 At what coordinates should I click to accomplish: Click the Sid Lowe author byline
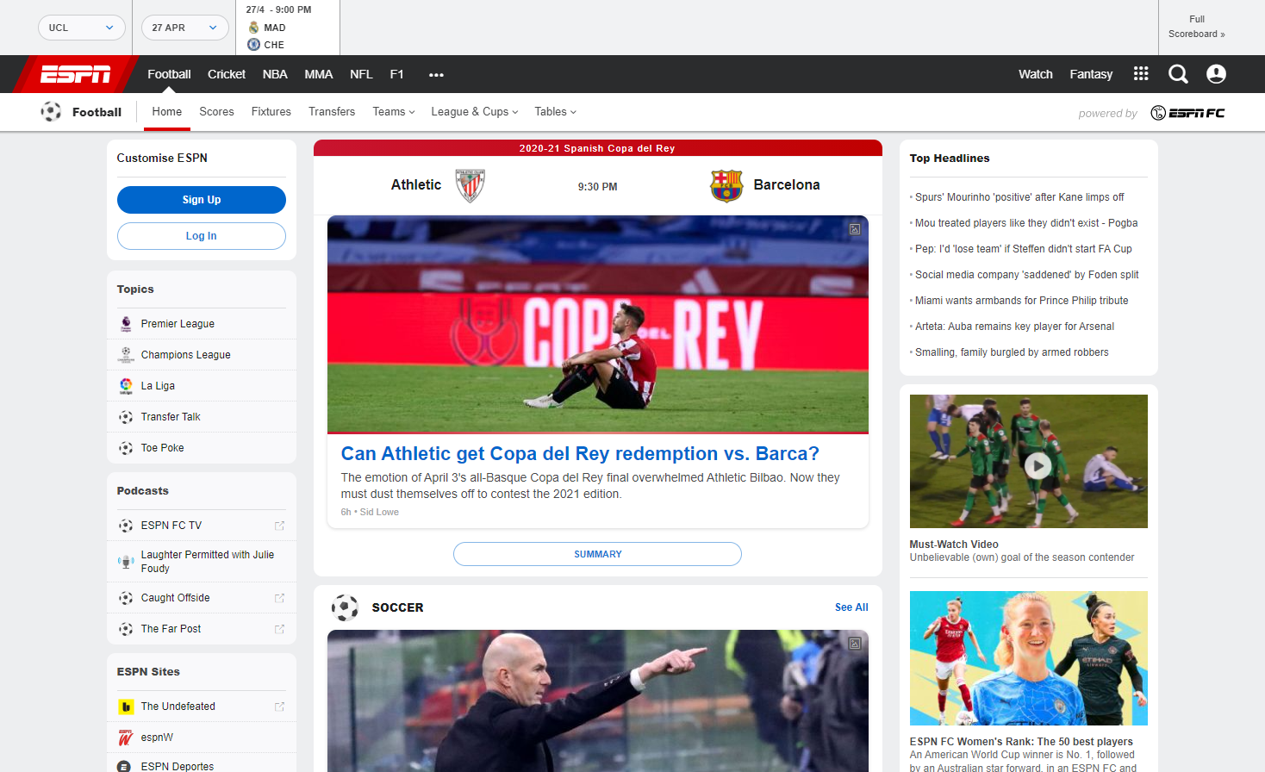[379, 512]
